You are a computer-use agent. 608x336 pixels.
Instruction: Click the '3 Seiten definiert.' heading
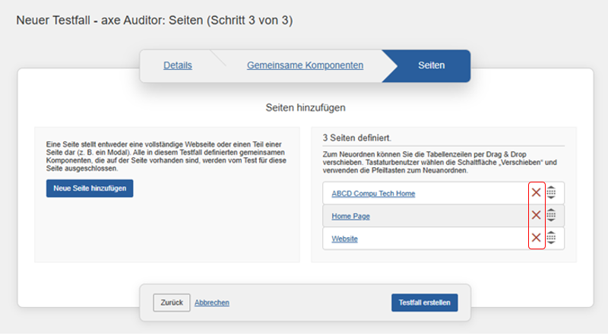(x=356, y=138)
